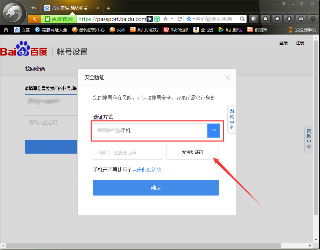320x250 pixels.
Task: Expand the search engine selector arrow
Action: [x=194, y=19]
